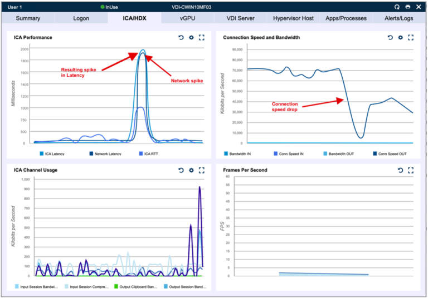Expand Frames Per Second chart fullscreen

click(x=411, y=170)
